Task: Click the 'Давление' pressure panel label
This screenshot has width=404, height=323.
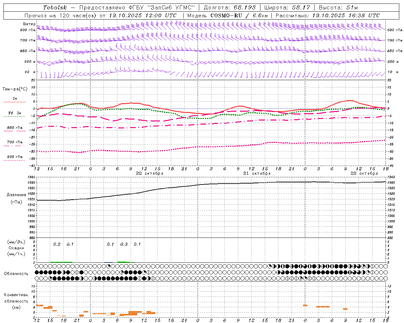Action: (16, 195)
